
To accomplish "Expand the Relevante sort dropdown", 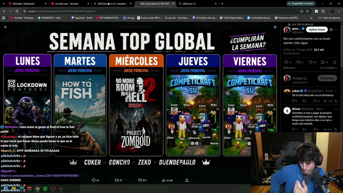I will coord(290,68).
